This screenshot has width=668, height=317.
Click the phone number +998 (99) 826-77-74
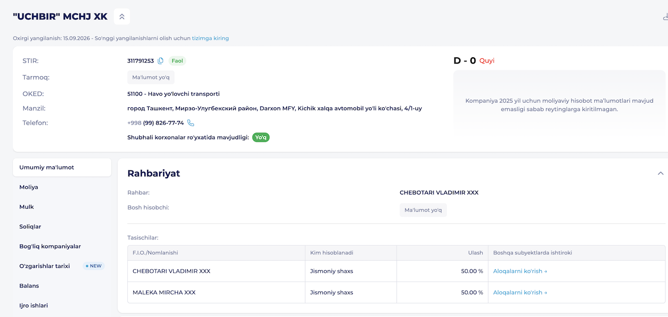156,123
